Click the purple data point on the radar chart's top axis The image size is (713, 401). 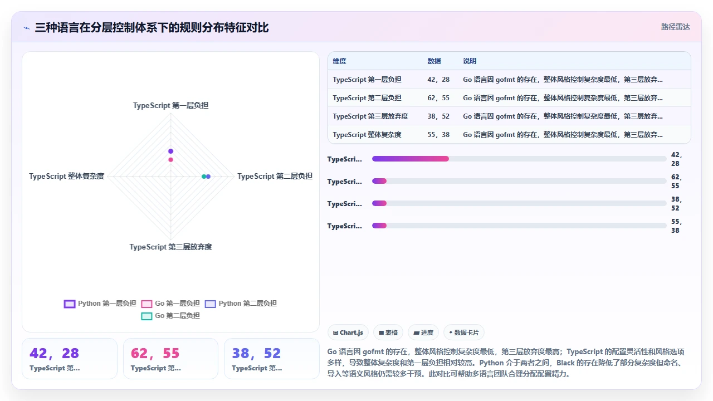pos(171,151)
